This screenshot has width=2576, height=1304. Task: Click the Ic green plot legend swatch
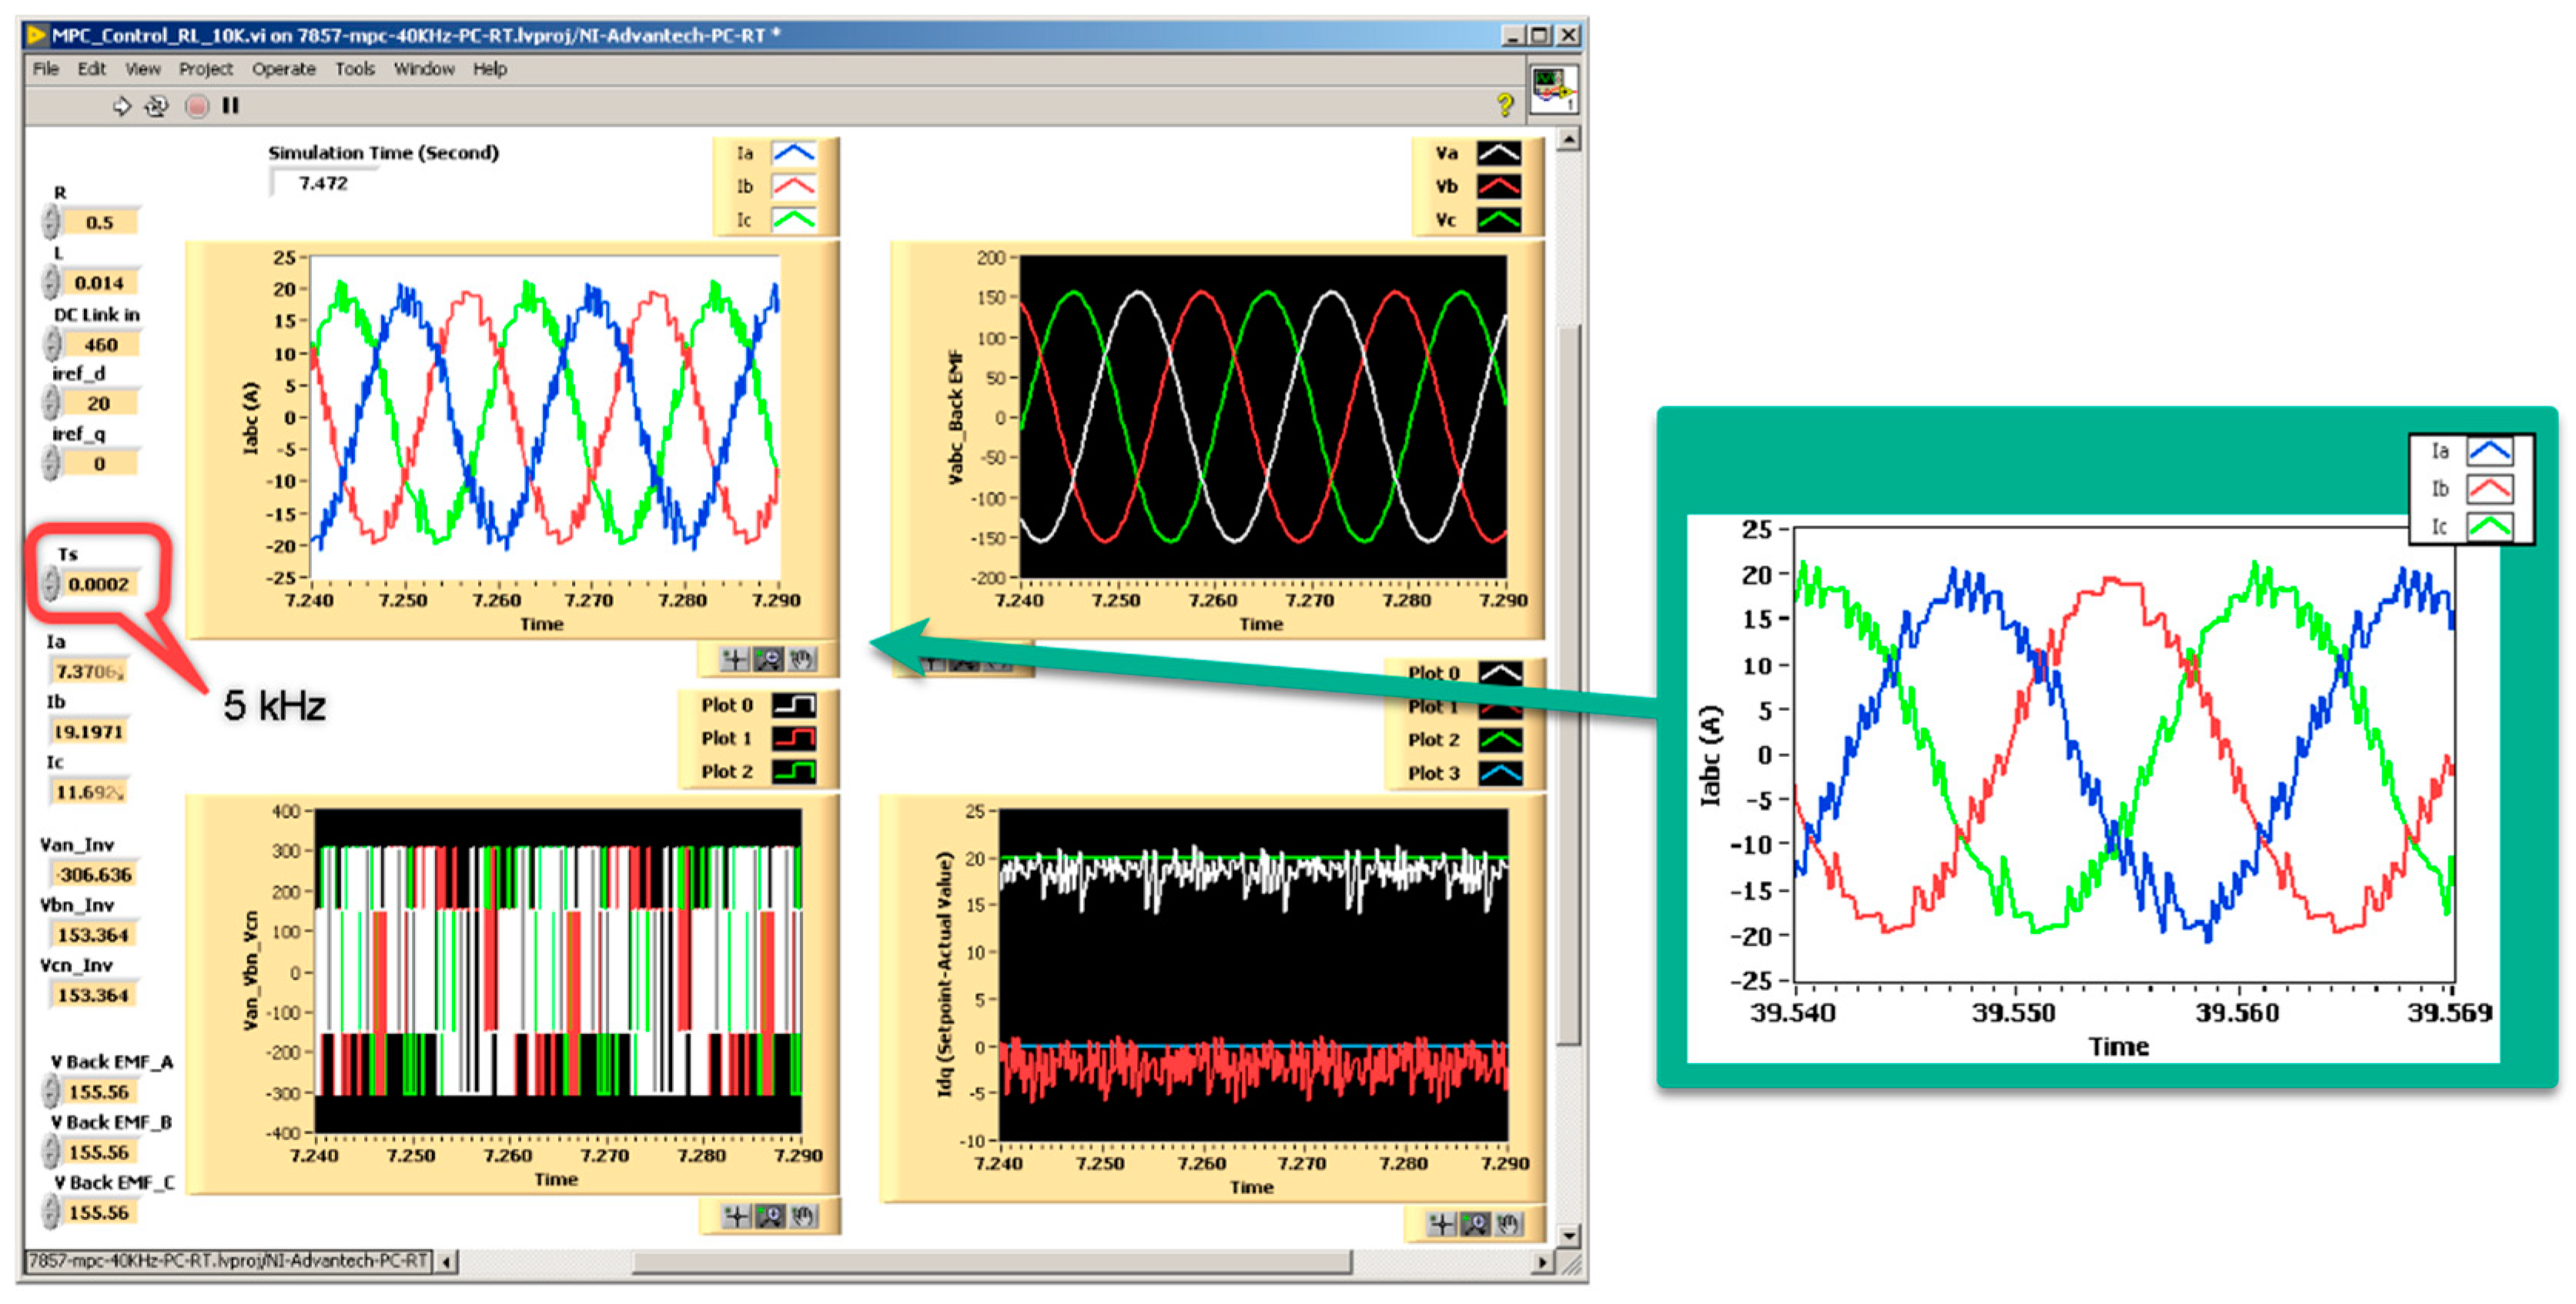pos(795,218)
